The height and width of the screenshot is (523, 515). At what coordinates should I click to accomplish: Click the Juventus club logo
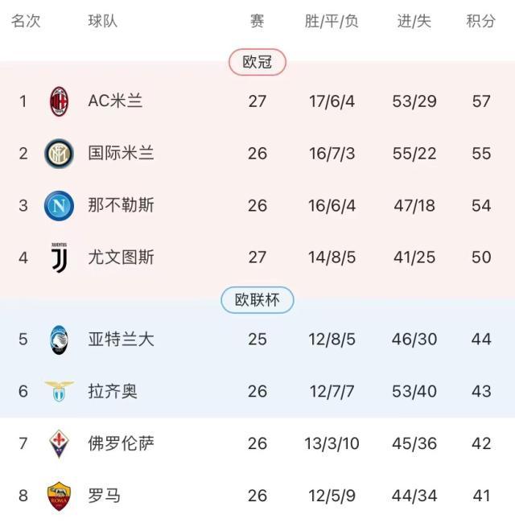[x=59, y=257]
